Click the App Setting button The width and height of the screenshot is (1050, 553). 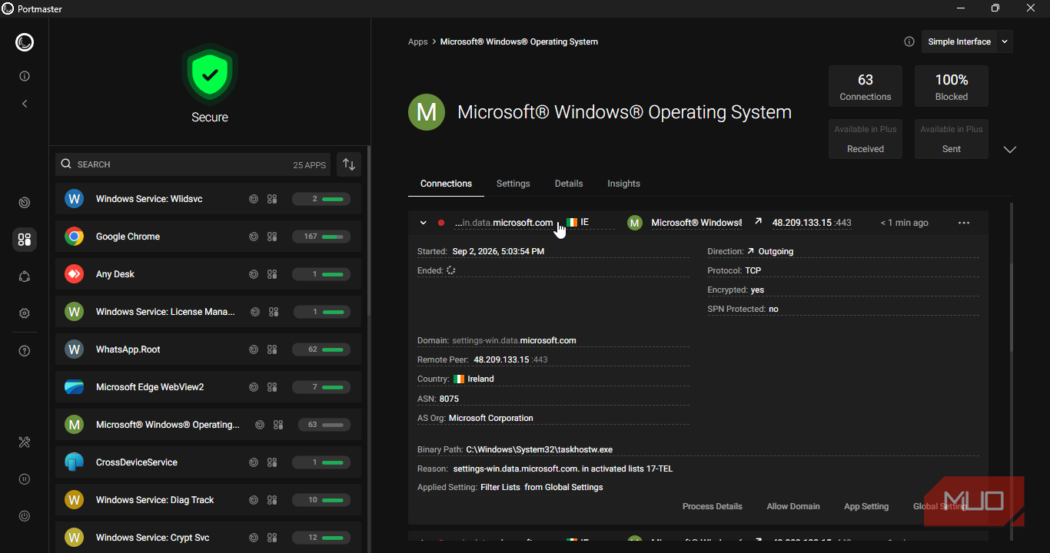[x=866, y=506]
